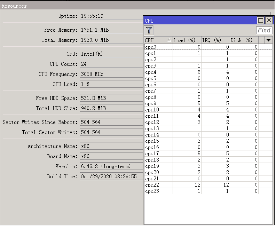Click the CPU Frequency value field
This screenshot has width=276, height=227.
tap(111, 74)
